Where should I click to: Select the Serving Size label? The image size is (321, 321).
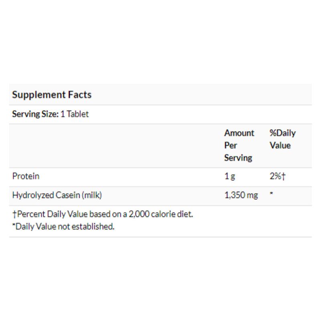point(35,114)
